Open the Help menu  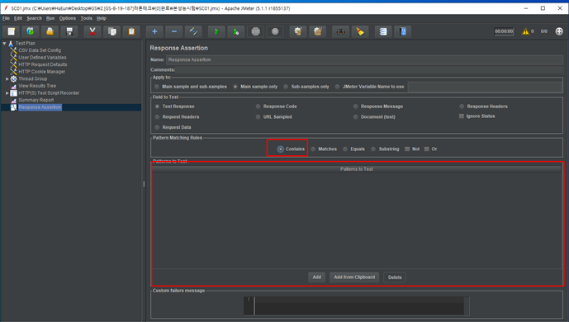[102, 18]
